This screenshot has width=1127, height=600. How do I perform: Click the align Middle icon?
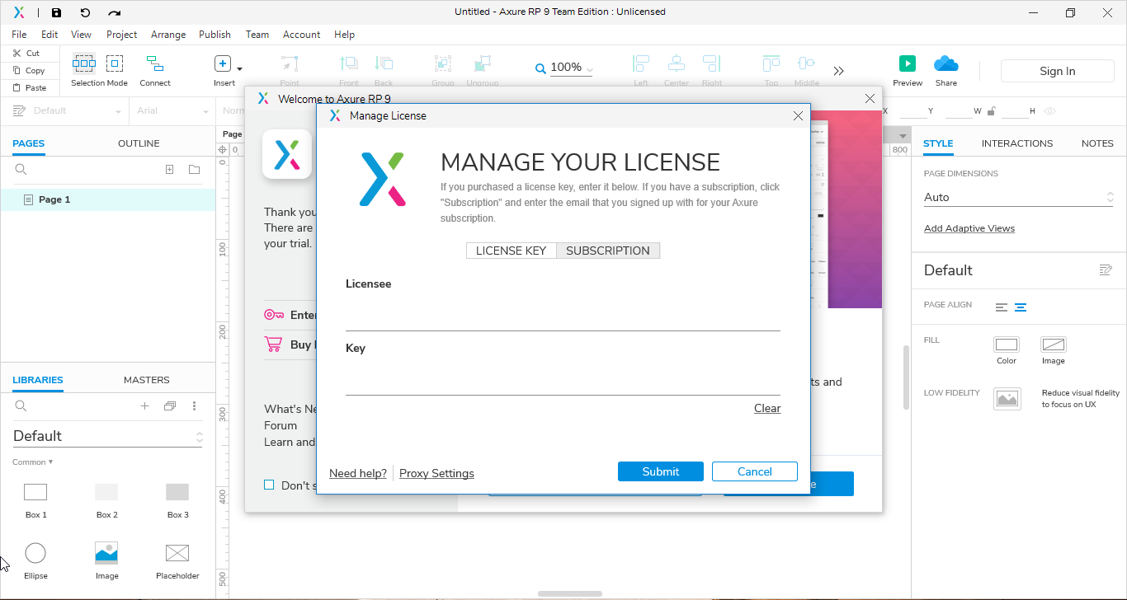click(x=806, y=63)
